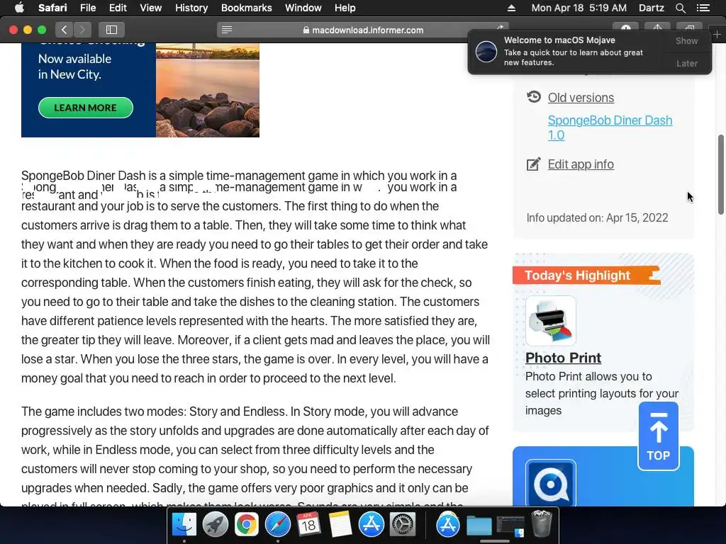This screenshot has height=544, width=726.
Task: Open the History menu
Action: click(x=191, y=8)
